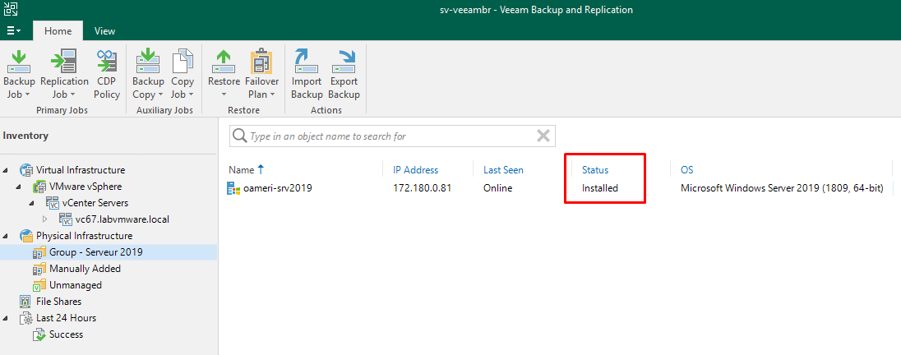The height and width of the screenshot is (355, 901).
Task: Click the Virtual Infrastructure globe icon
Action: point(26,170)
